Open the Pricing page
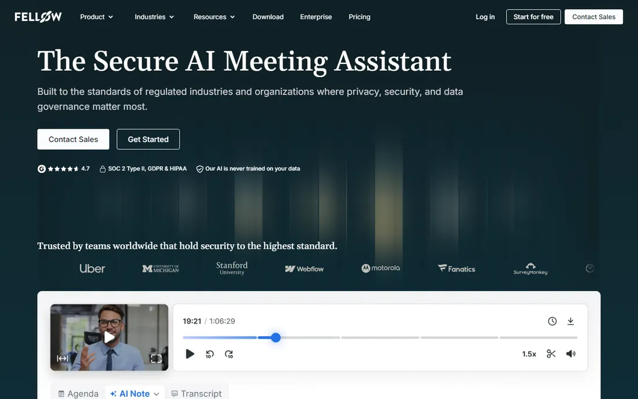The width and height of the screenshot is (638, 399). tap(359, 17)
